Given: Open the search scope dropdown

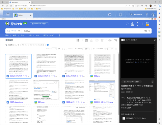Looking at the screenshot, I should coord(13,31).
